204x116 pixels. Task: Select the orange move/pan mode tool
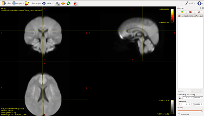[x=63, y=4]
